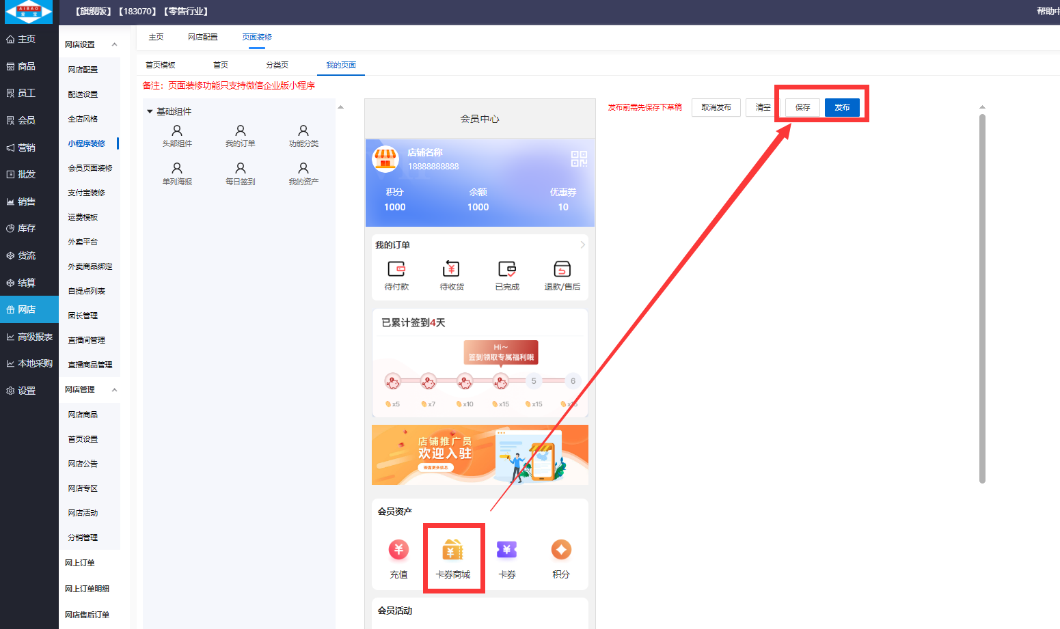Click the store QR code icon
The height and width of the screenshot is (629, 1060).
pyautogui.click(x=579, y=159)
